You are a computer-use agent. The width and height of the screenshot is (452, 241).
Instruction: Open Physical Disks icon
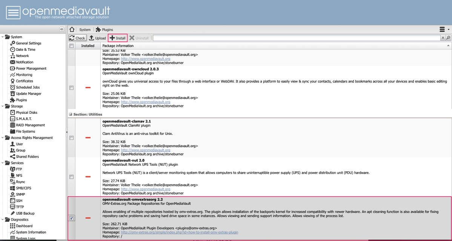pos(12,113)
